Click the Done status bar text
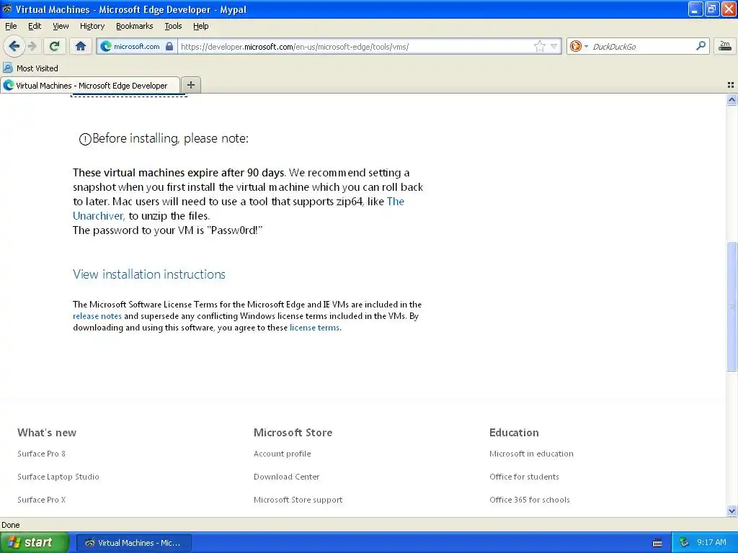This screenshot has height=553, width=738. tap(10, 525)
